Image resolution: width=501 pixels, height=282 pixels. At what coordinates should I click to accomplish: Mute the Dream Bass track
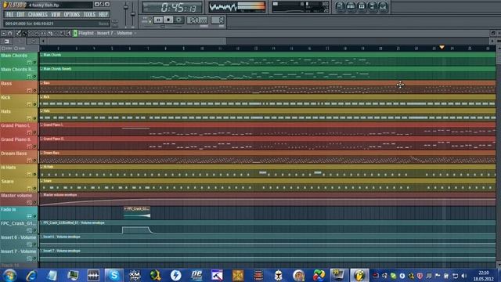click(34, 160)
